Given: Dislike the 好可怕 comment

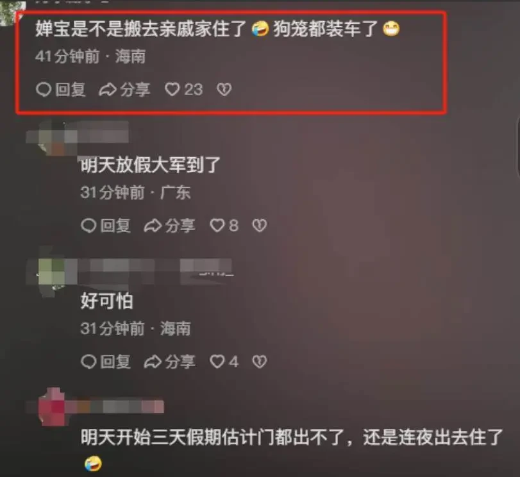Looking at the screenshot, I should pyautogui.click(x=259, y=362).
